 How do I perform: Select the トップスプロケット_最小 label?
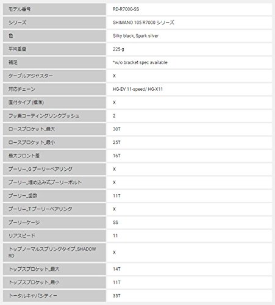(34, 282)
